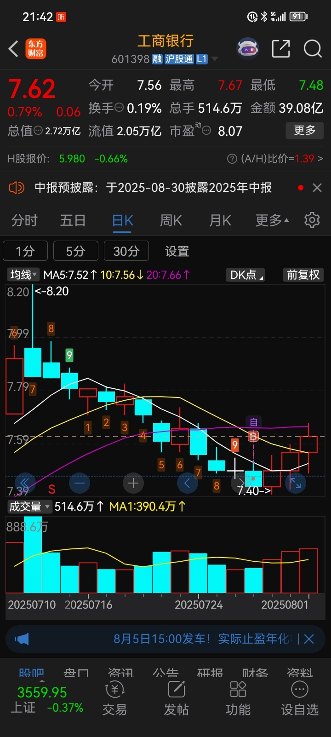
Task: Zoom in chart with plus icon
Action: coord(133,483)
